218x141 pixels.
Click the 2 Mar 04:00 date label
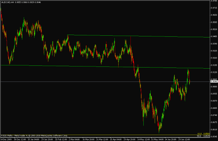74,139
